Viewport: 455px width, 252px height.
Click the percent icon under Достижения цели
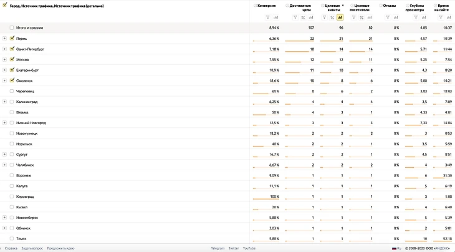coord(303,17)
